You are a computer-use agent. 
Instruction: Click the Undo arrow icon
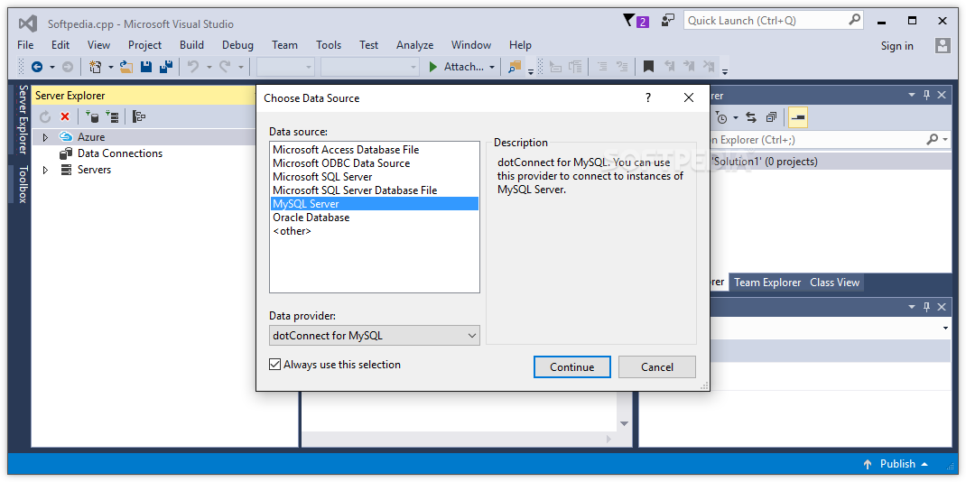(193, 67)
